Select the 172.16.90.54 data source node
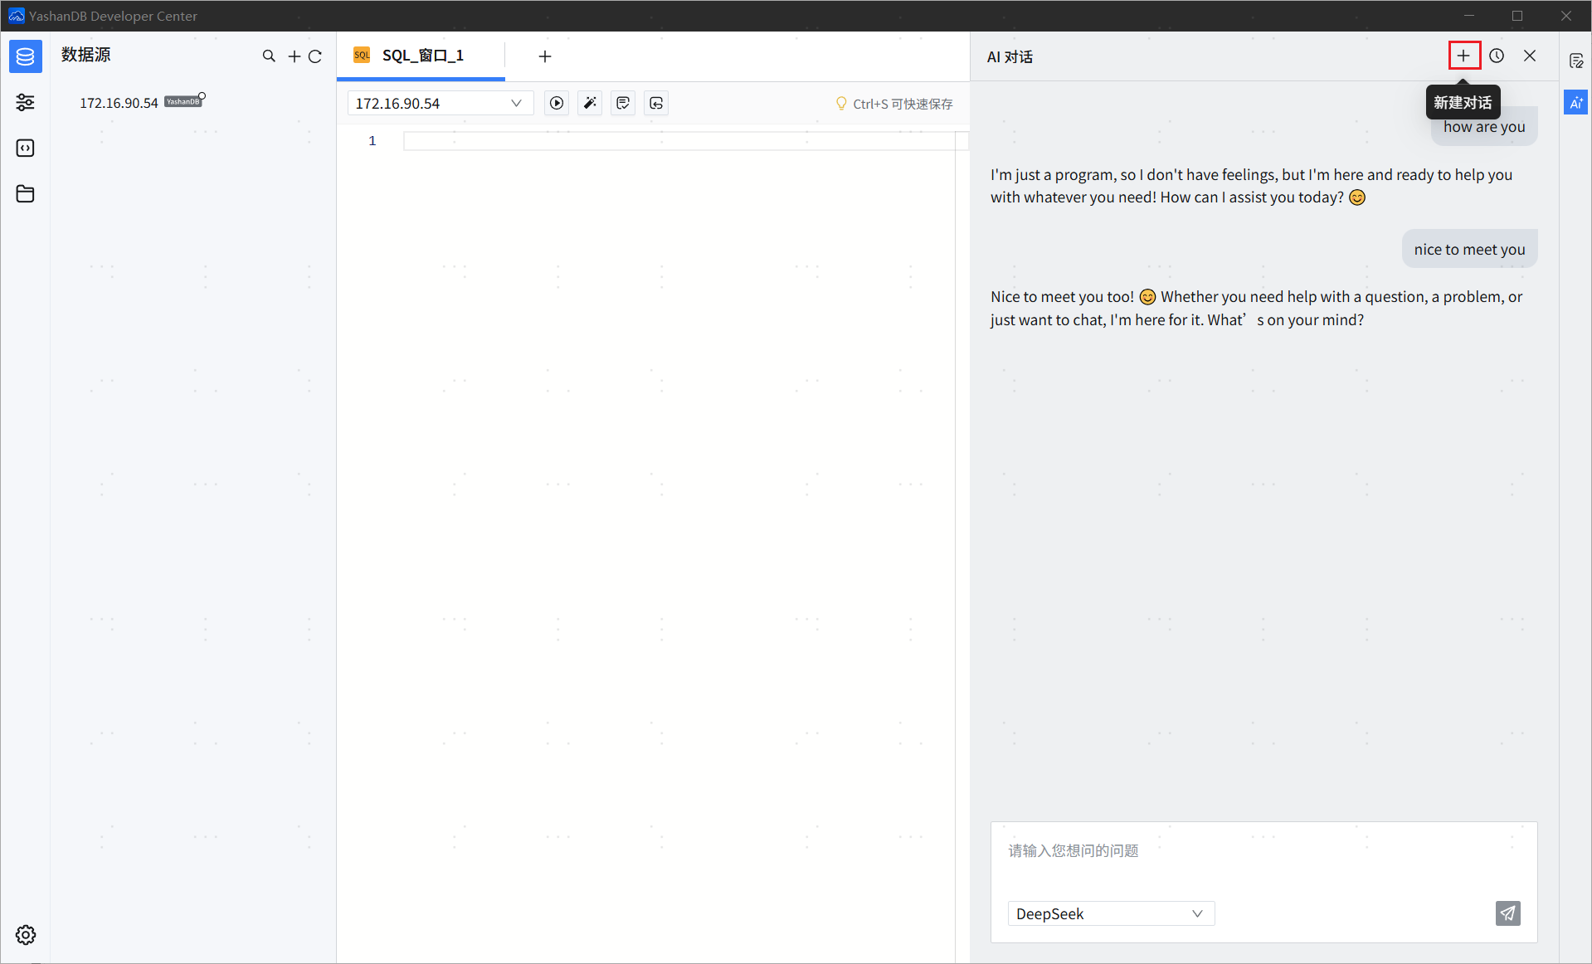Image resolution: width=1592 pixels, height=964 pixels. tap(119, 103)
